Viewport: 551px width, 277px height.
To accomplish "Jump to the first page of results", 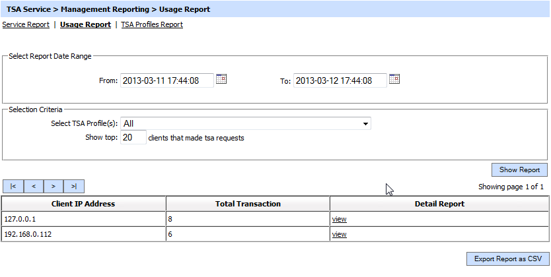I will [x=13, y=187].
